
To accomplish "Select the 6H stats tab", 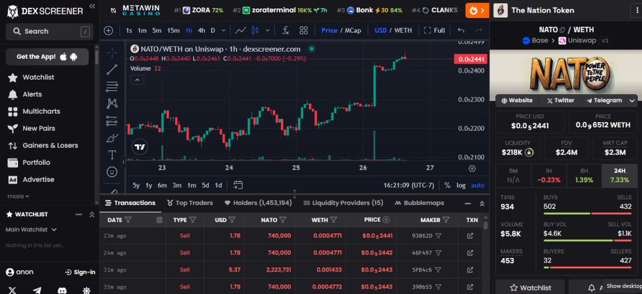I will pyautogui.click(x=584, y=176).
